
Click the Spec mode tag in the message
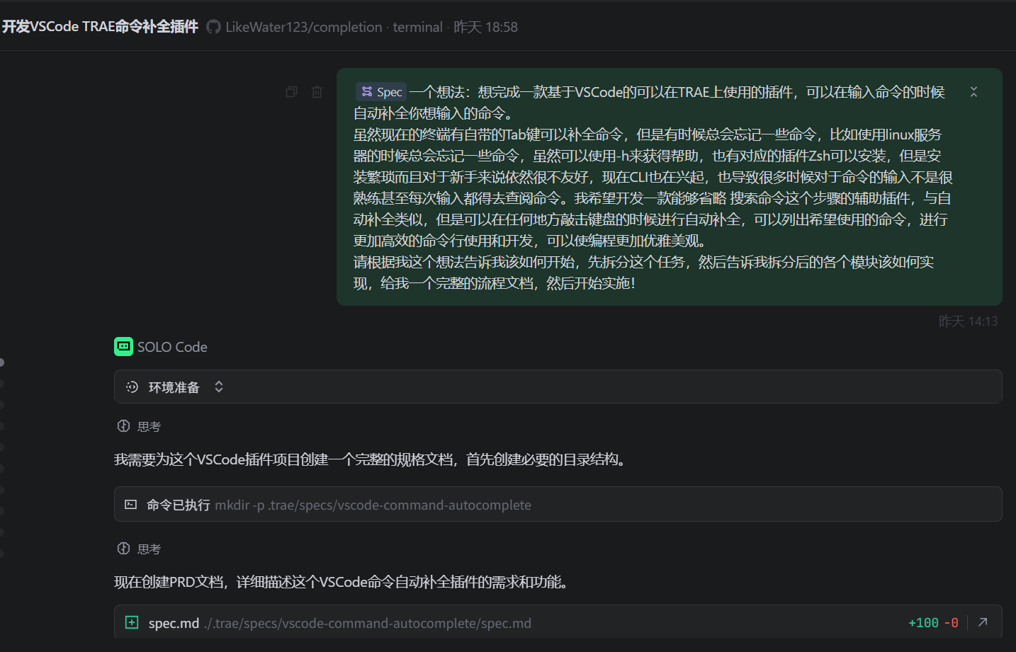click(381, 92)
